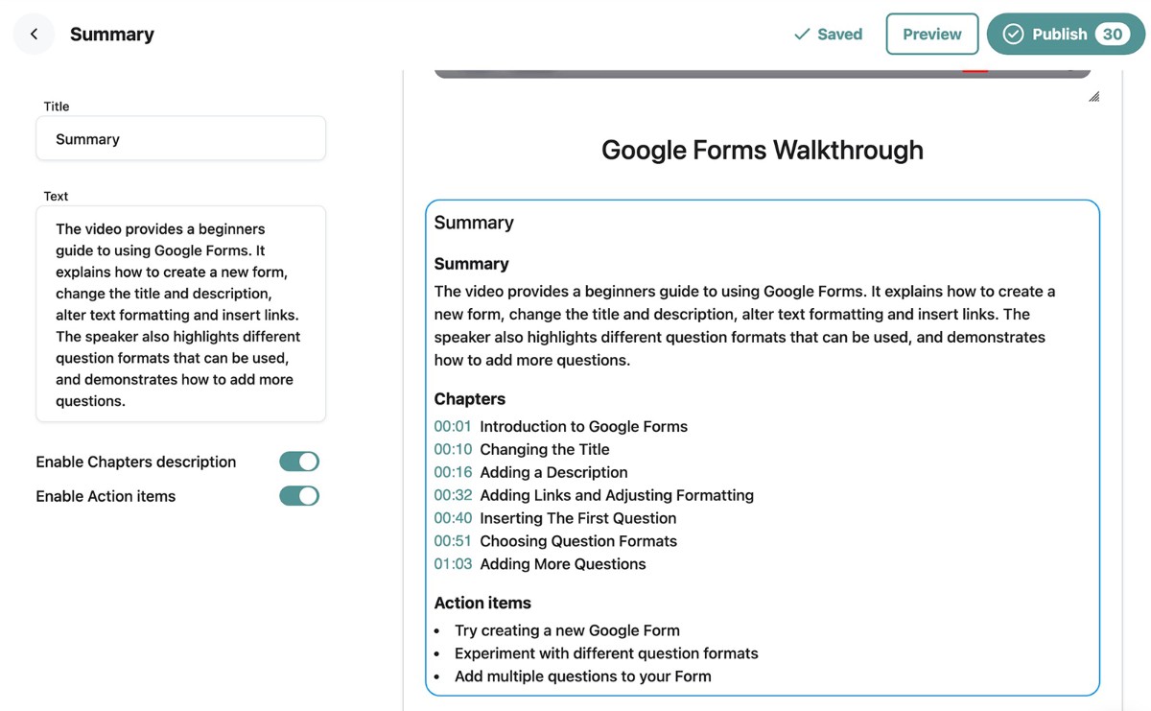Jump to chapter timestamp 00:10
Screen dimensions: 1151x711
(453, 449)
